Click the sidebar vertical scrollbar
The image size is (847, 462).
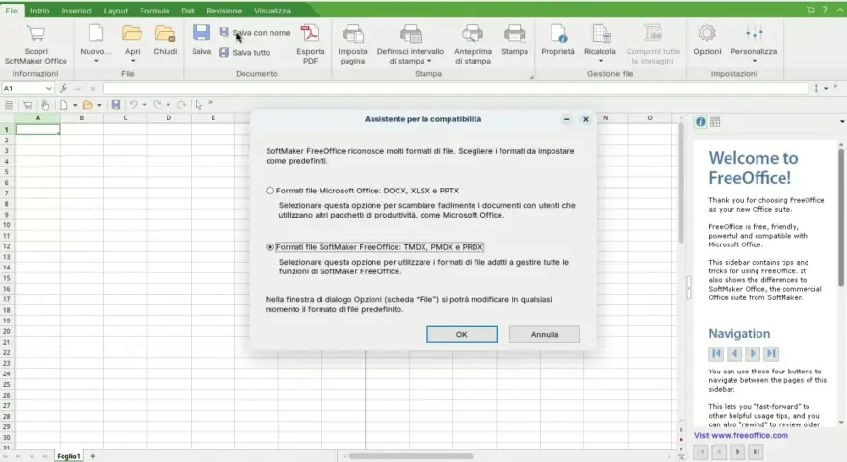(x=841, y=217)
